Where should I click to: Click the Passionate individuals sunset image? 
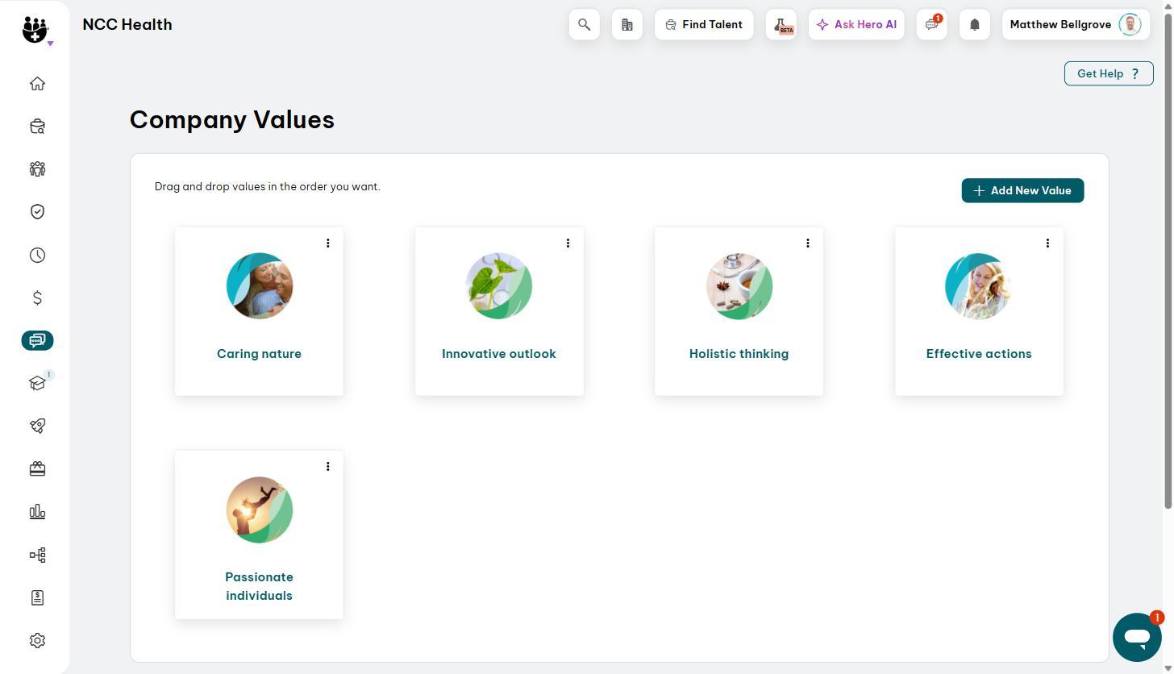(x=259, y=510)
